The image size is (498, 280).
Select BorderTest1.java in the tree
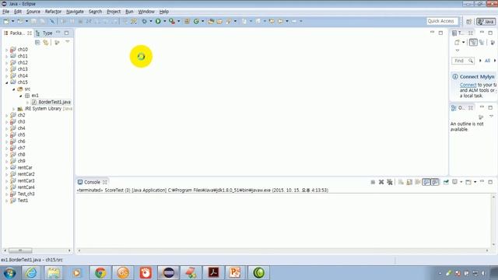51,102
